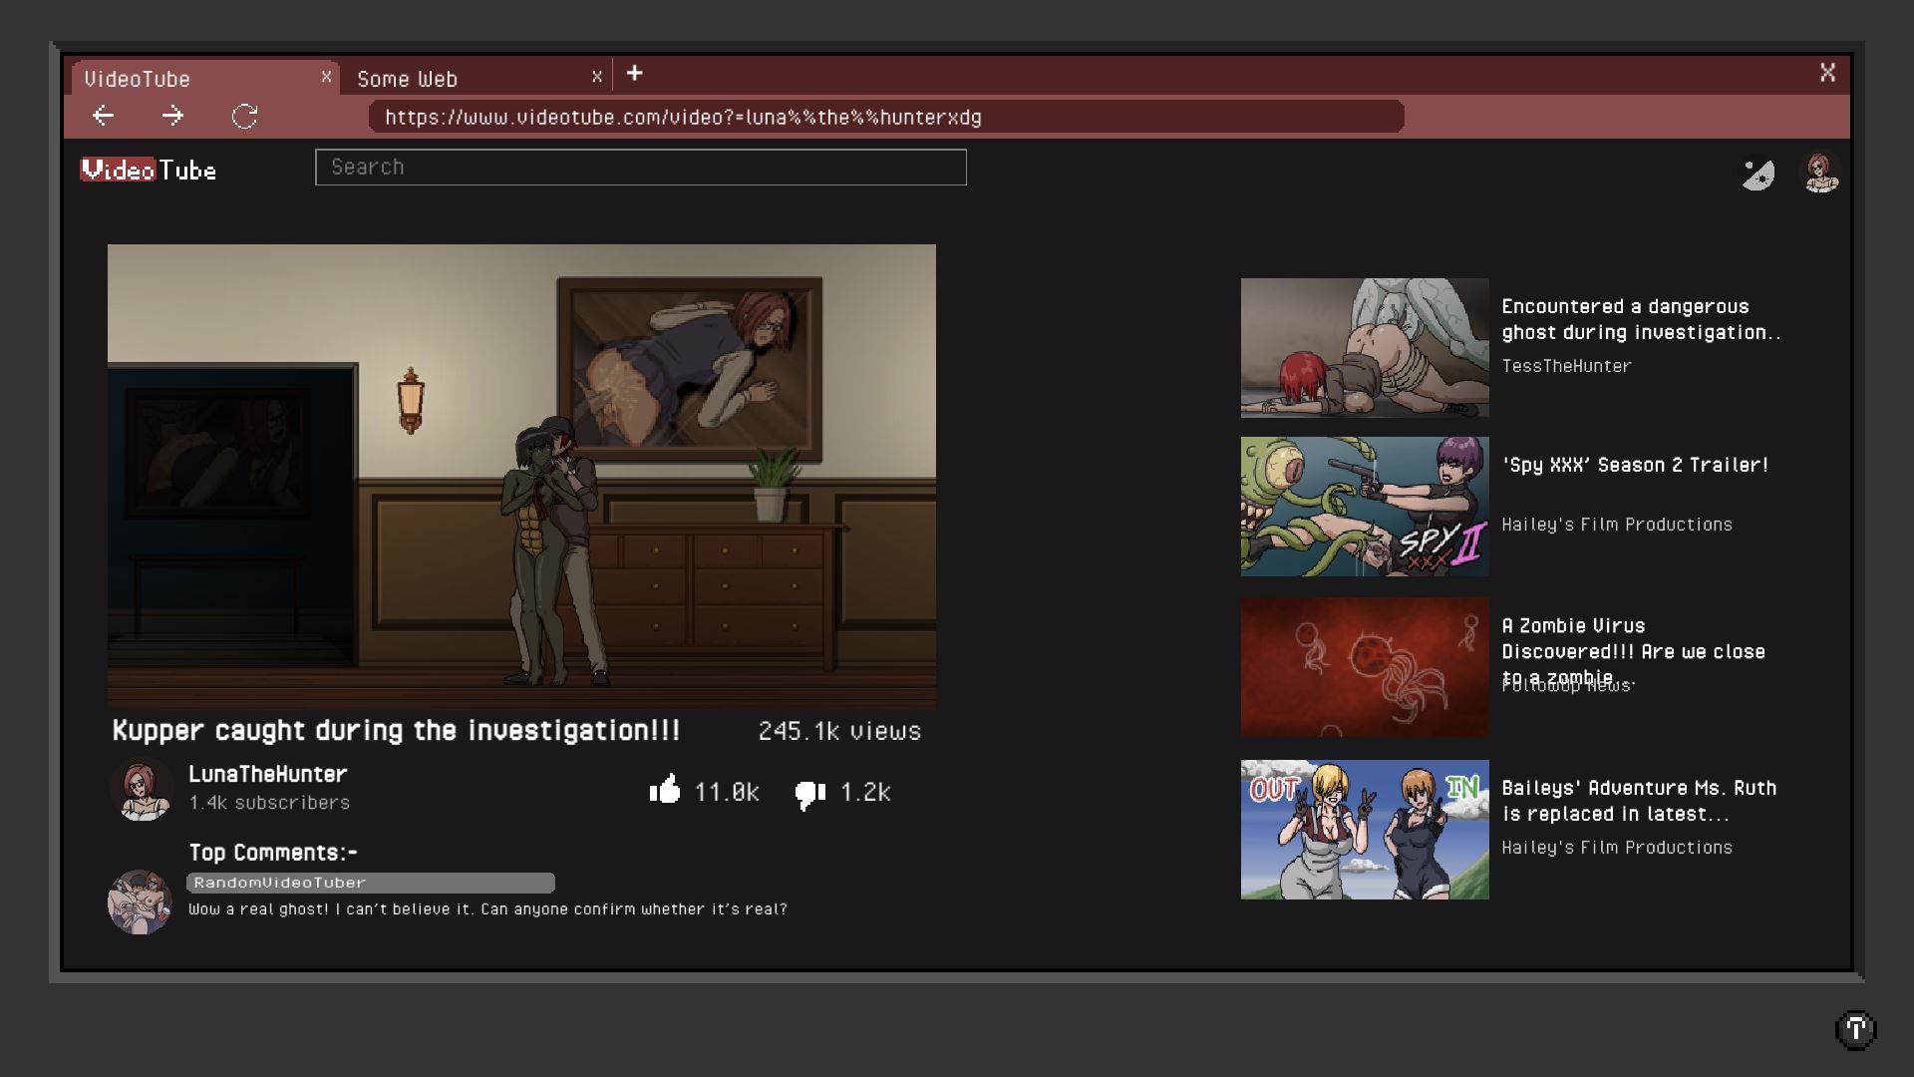Viewport: 1914px width, 1077px height.
Task: Click the Search input field
Action: click(x=640, y=168)
